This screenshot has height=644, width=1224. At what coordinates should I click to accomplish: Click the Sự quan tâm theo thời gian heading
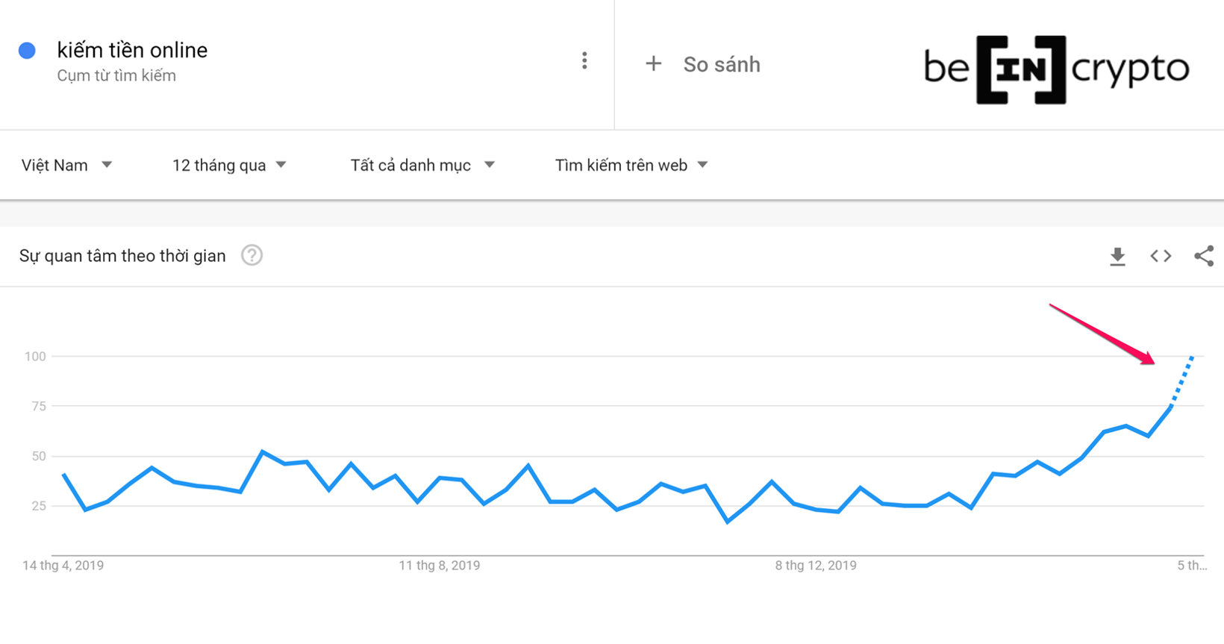[122, 256]
